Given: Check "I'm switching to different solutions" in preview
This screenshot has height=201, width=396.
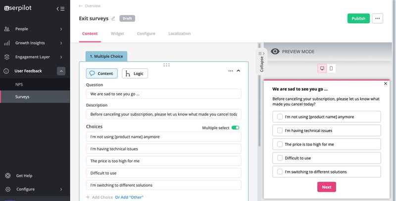Looking at the screenshot, I should 280,172.
